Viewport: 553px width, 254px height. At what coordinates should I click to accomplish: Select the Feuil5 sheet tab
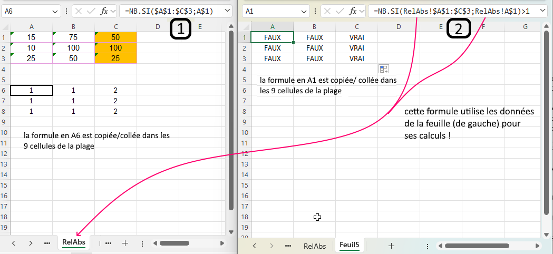pos(349,246)
